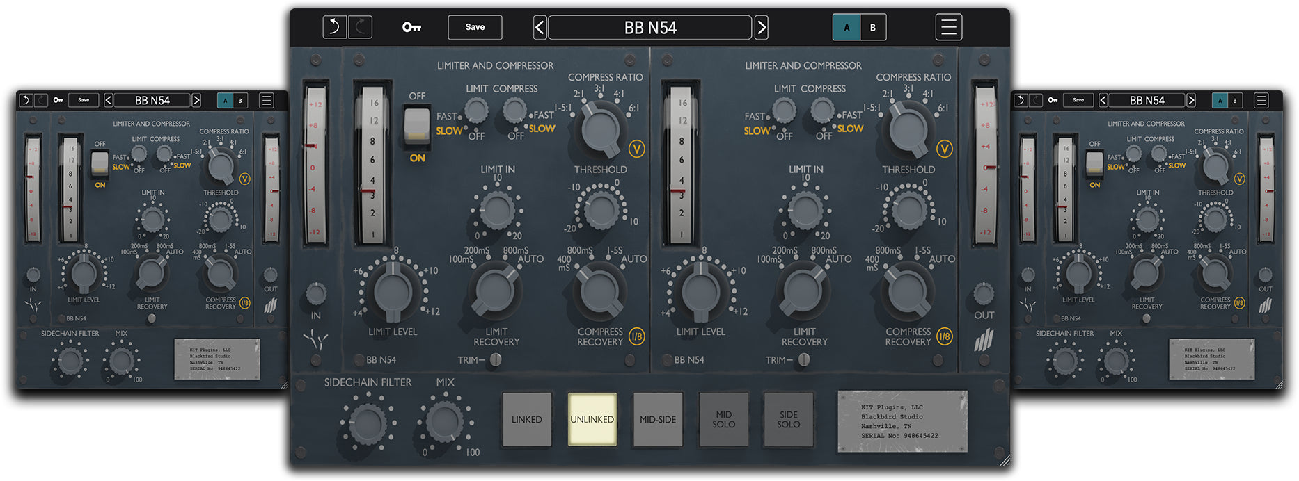
Task: Switch to state A in center window
Action: click(847, 28)
